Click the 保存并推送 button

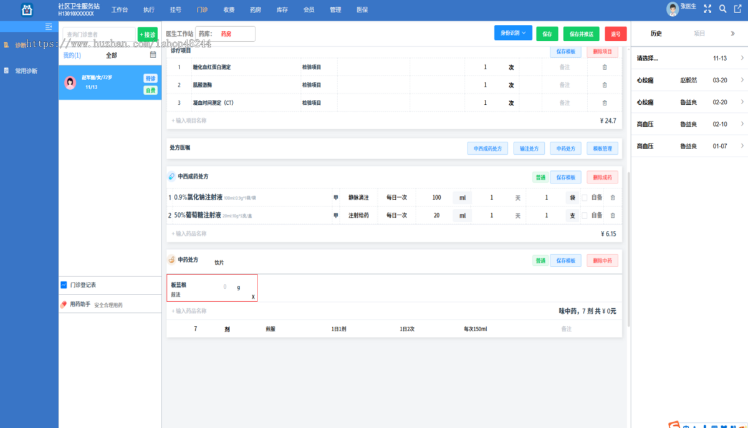(582, 34)
